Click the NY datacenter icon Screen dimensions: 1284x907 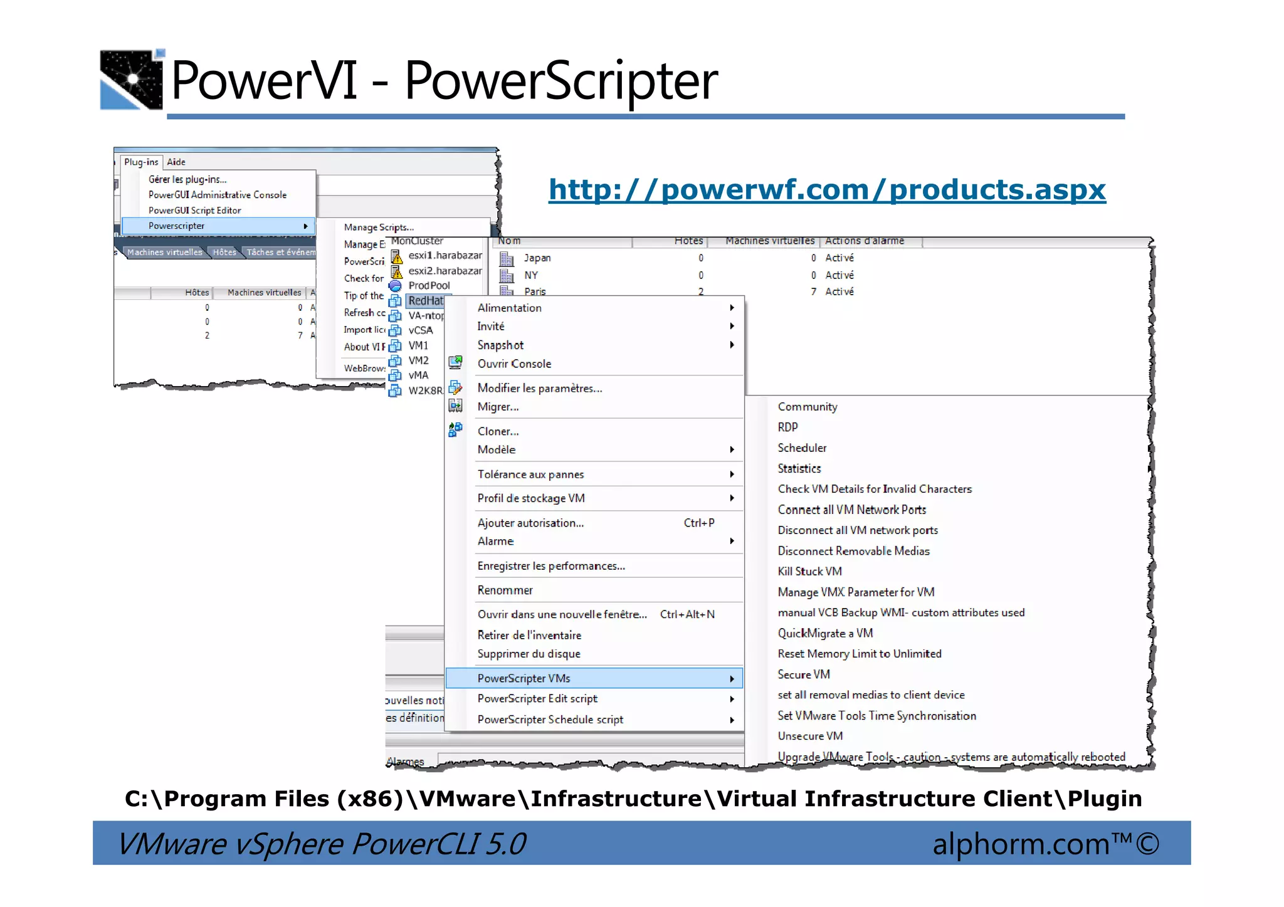click(507, 275)
